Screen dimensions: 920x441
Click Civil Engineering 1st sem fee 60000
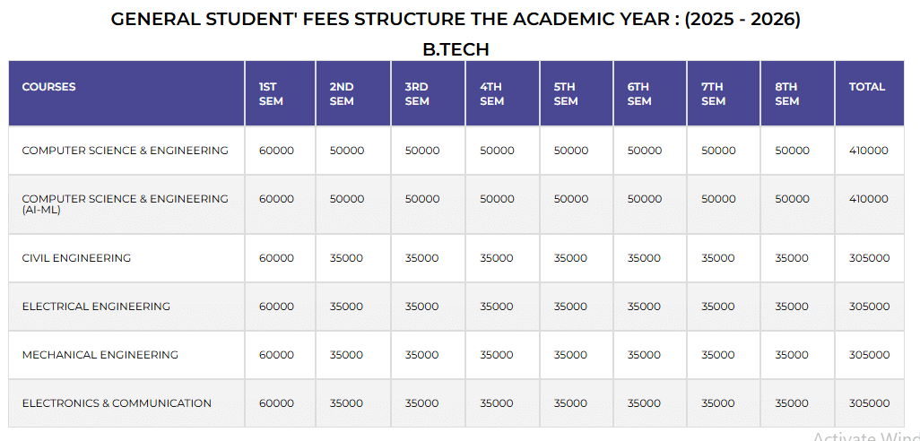coord(276,258)
